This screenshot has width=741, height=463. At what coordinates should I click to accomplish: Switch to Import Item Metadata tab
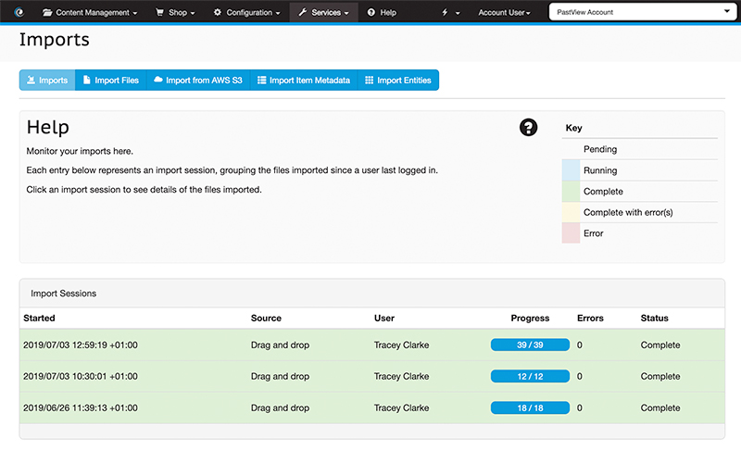(x=304, y=80)
